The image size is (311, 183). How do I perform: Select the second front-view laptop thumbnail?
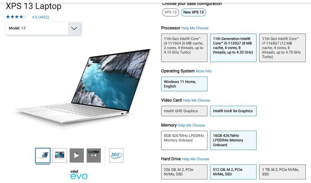(60, 155)
